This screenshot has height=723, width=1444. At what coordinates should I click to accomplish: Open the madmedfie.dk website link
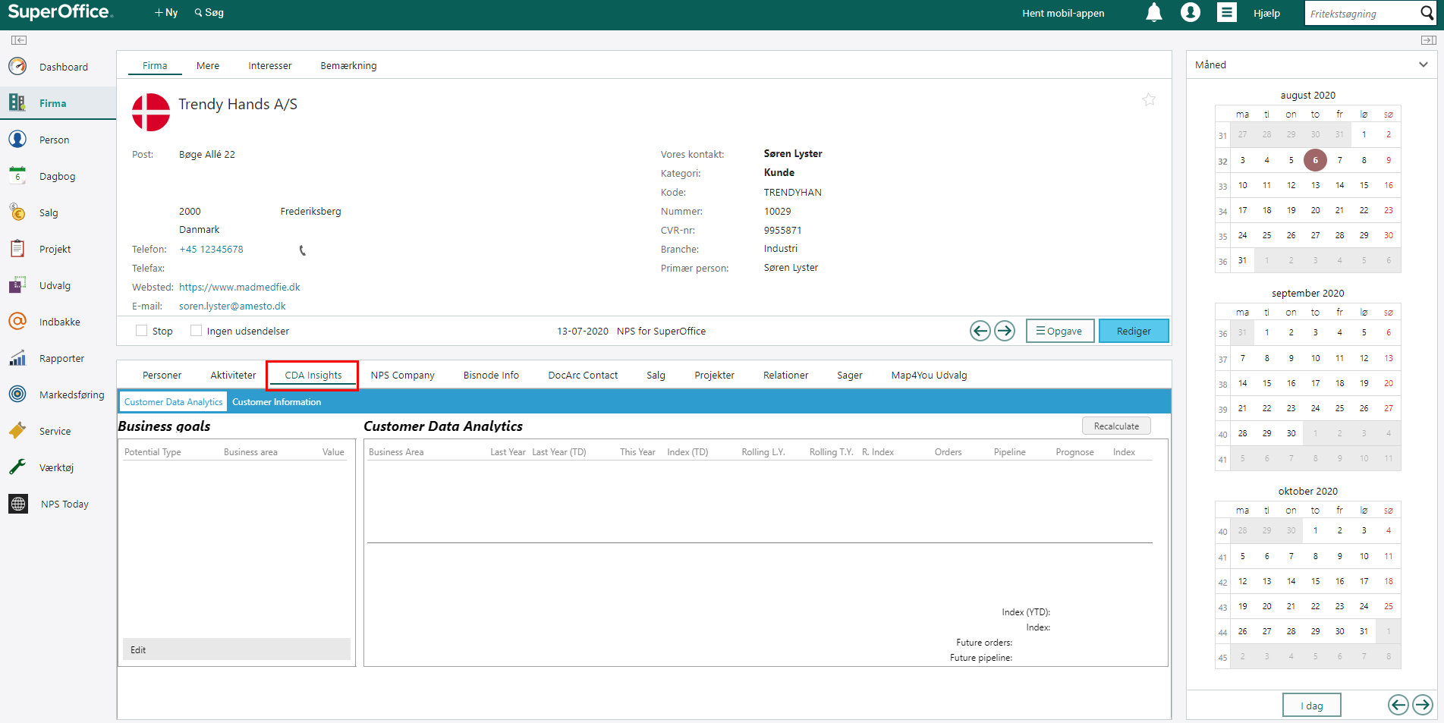[x=239, y=287]
